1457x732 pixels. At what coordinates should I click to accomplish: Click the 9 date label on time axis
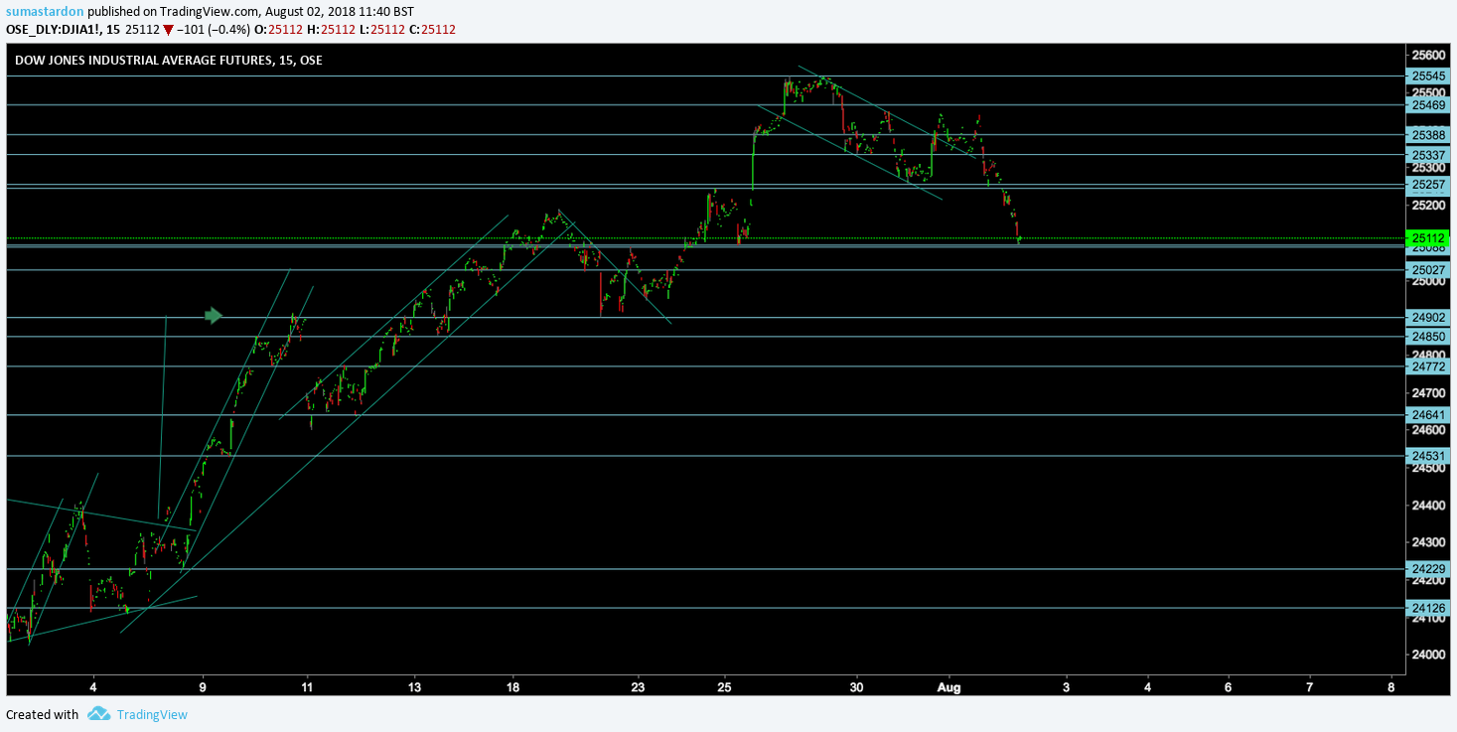[203, 686]
